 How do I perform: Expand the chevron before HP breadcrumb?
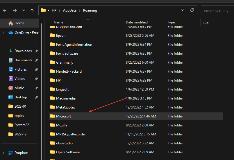pos(48,10)
